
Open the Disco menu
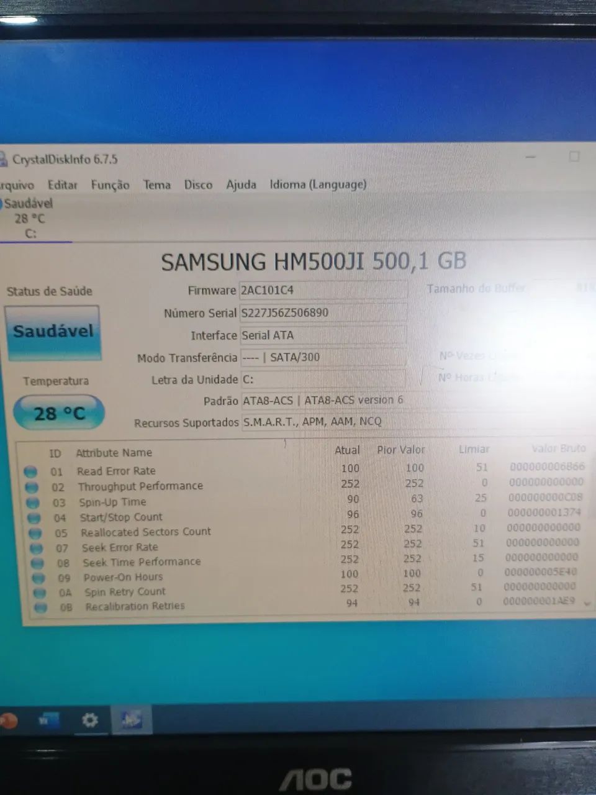(198, 184)
